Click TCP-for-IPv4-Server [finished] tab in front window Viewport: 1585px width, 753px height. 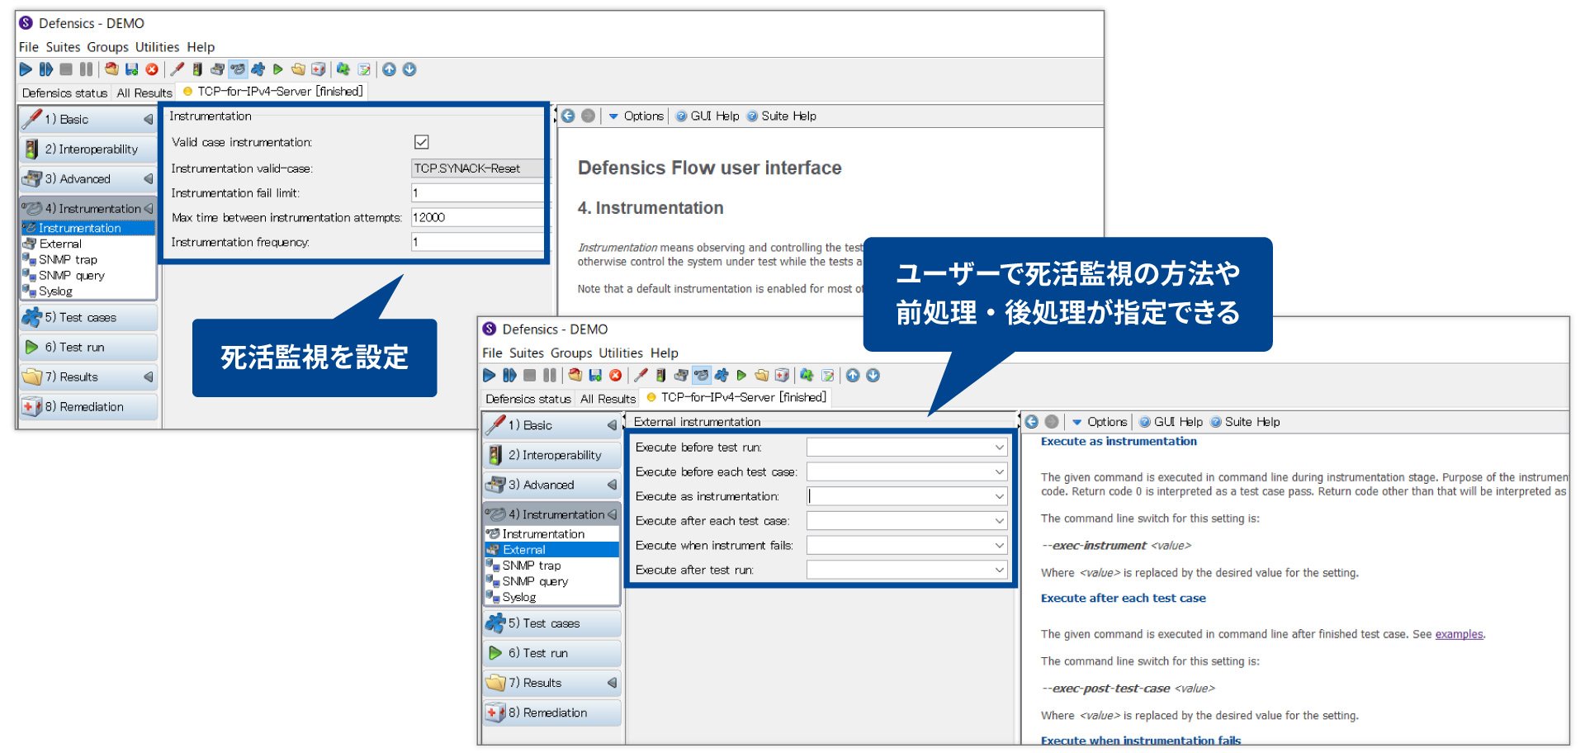736,398
